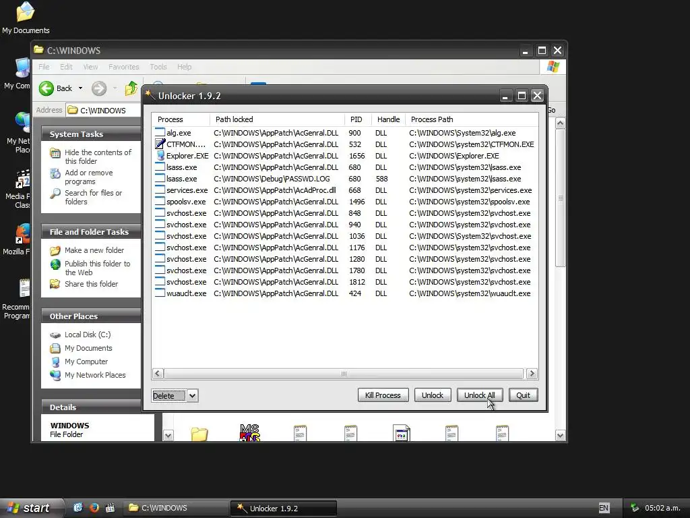The width and height of the screenshot is (690, 518).
Task: Click the Explorer window vertical scrollbar down arrow
Action: tap(560, 436)
